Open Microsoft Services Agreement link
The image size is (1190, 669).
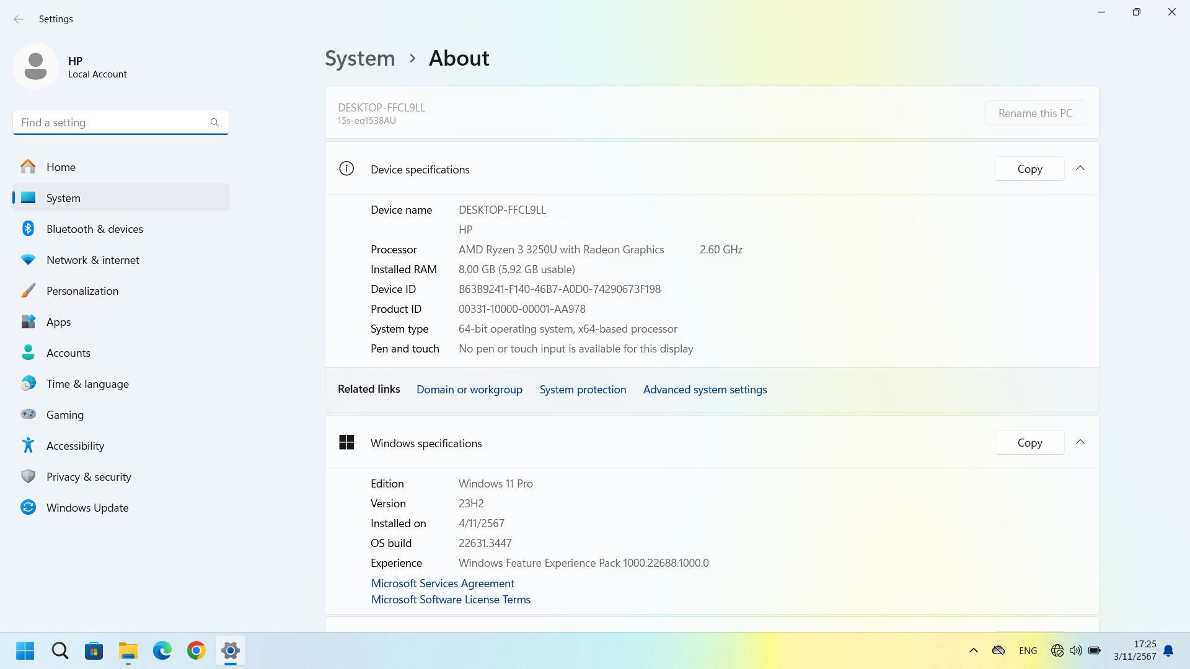tap(443, 584)
